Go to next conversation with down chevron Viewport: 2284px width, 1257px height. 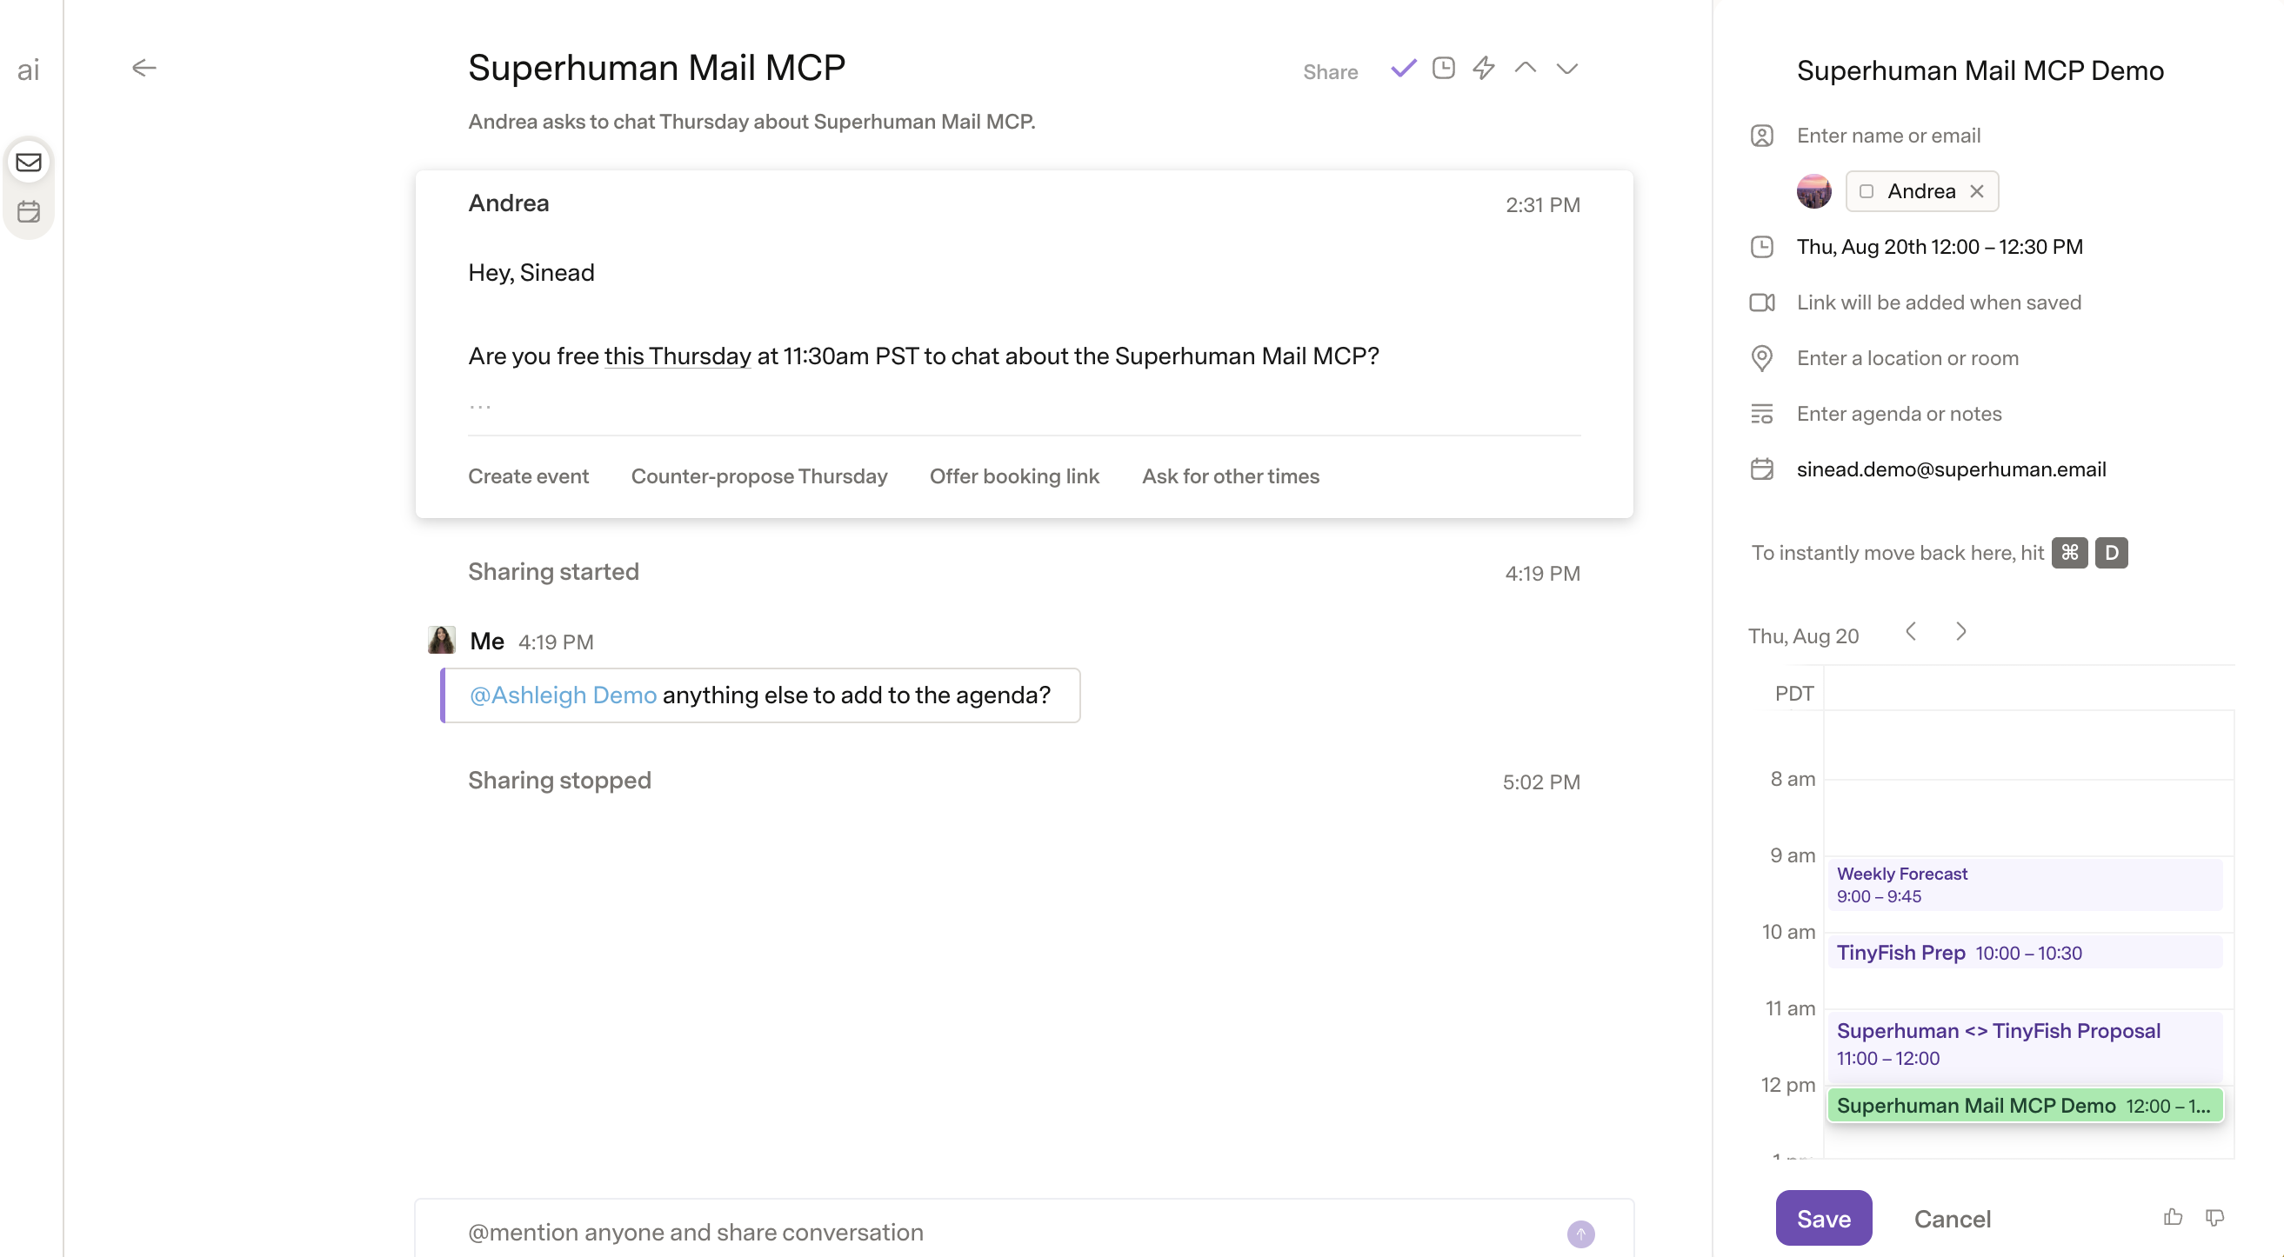(x=1566, y=69)
